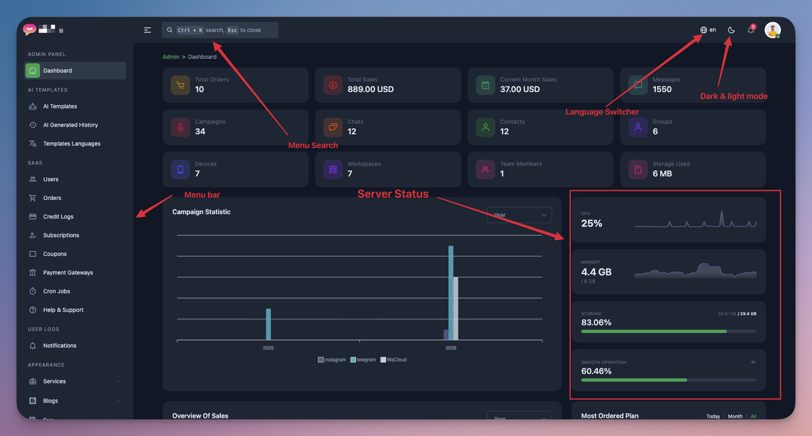Click the Memory usage sparkline chart
812x436 pixels.
pos(695,271)
